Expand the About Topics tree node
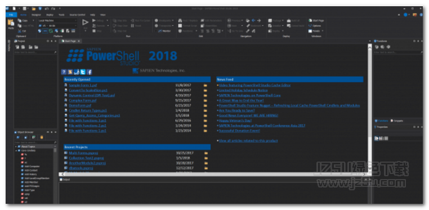Viewport: 429px width, 210px height. tap(16, 147)
